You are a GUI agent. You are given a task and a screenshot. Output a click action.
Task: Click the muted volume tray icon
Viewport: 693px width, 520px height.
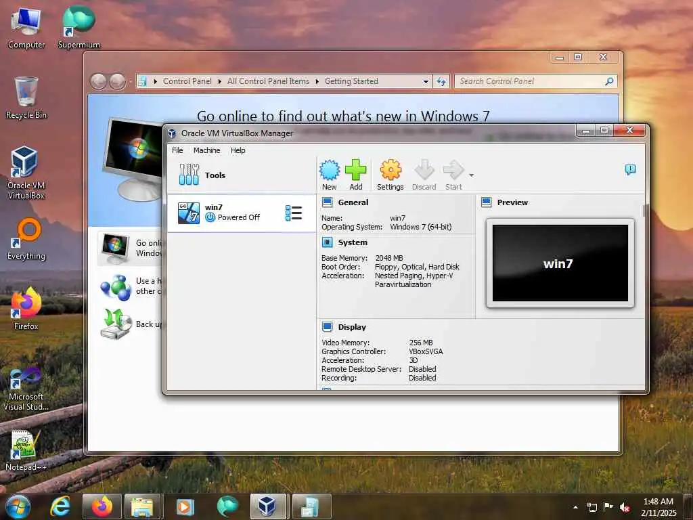[x=625, y=507]
